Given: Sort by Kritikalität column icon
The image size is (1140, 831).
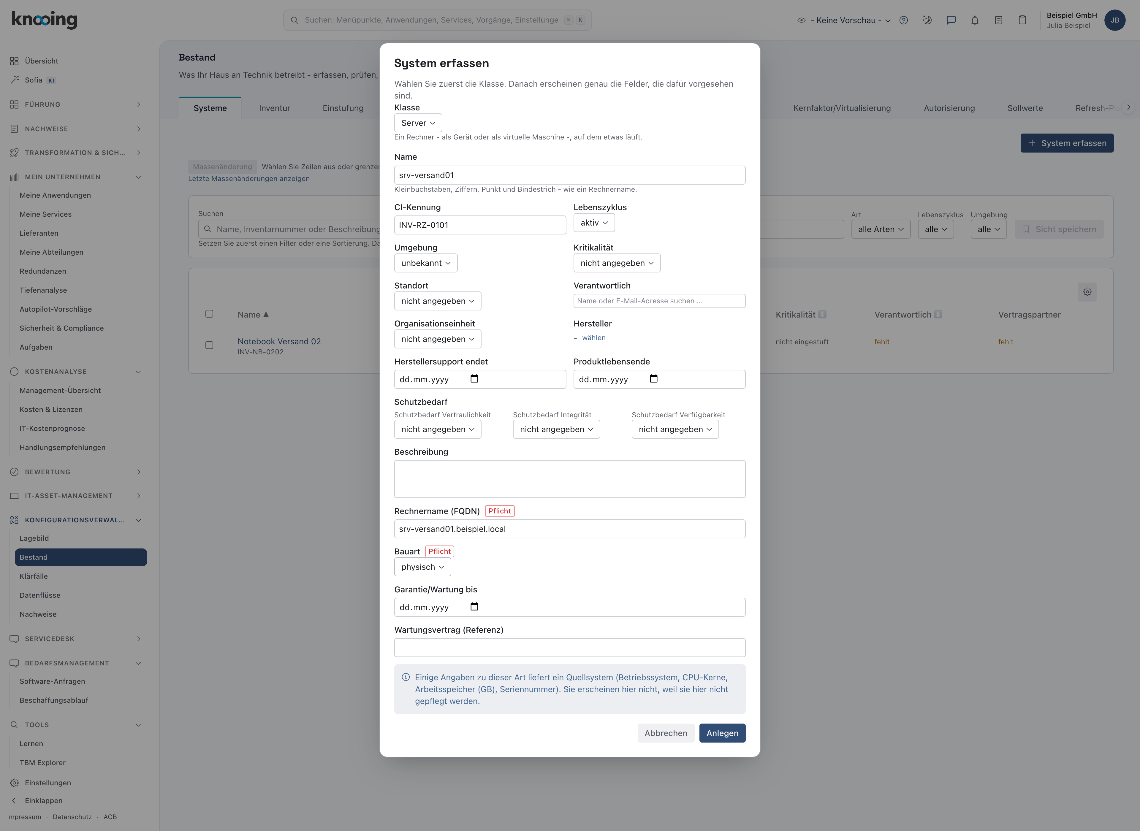Looking at the screenshot, I should 822,314.
